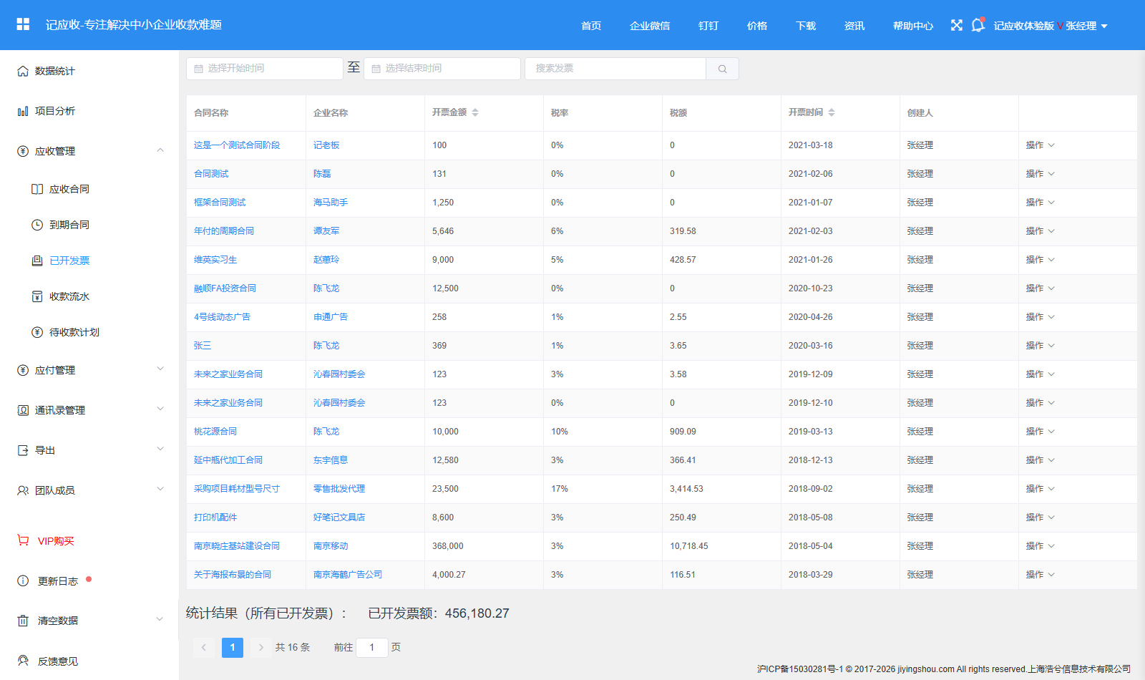Focus the 搜索发票 search box
Screen dimensions: 1145x680
pos(615,69)
